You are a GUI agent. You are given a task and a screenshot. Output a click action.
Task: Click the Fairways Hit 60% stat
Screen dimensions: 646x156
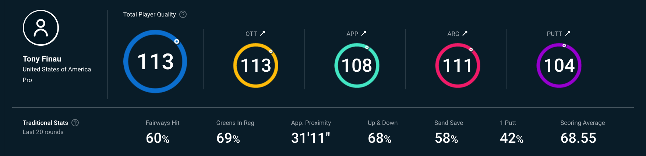coord(158,138)
